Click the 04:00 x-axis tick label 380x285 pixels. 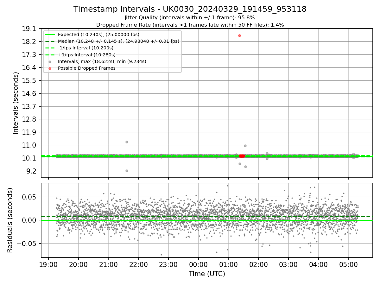[318, 264]
